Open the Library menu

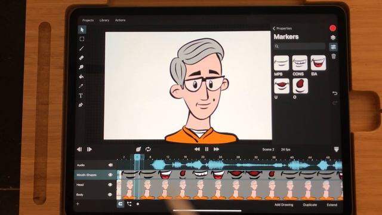[x=104, y=20]
